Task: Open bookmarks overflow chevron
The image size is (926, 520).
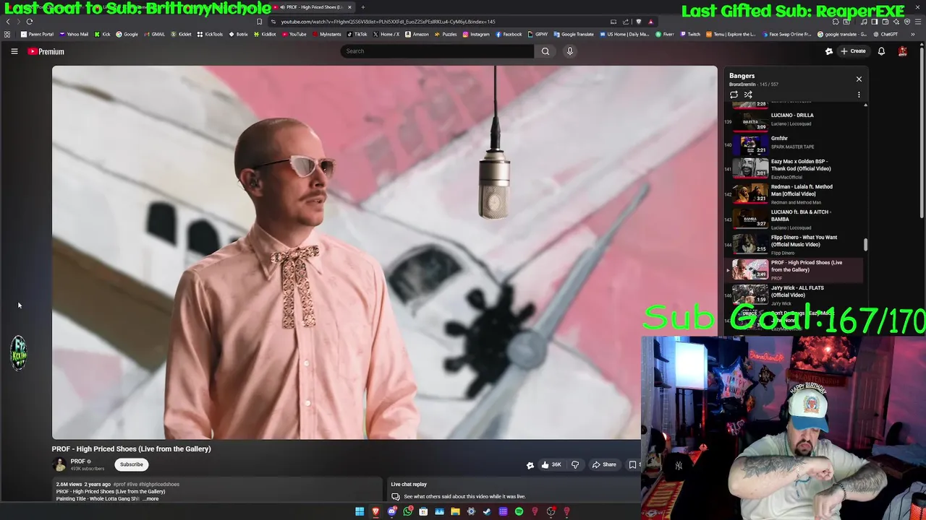Action: click(913, 34)
